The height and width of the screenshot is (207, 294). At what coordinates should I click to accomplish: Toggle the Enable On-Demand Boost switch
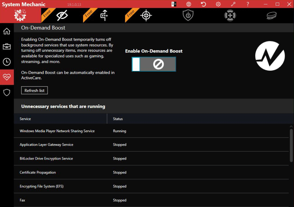pyautogui.click(x=154, y=64)
